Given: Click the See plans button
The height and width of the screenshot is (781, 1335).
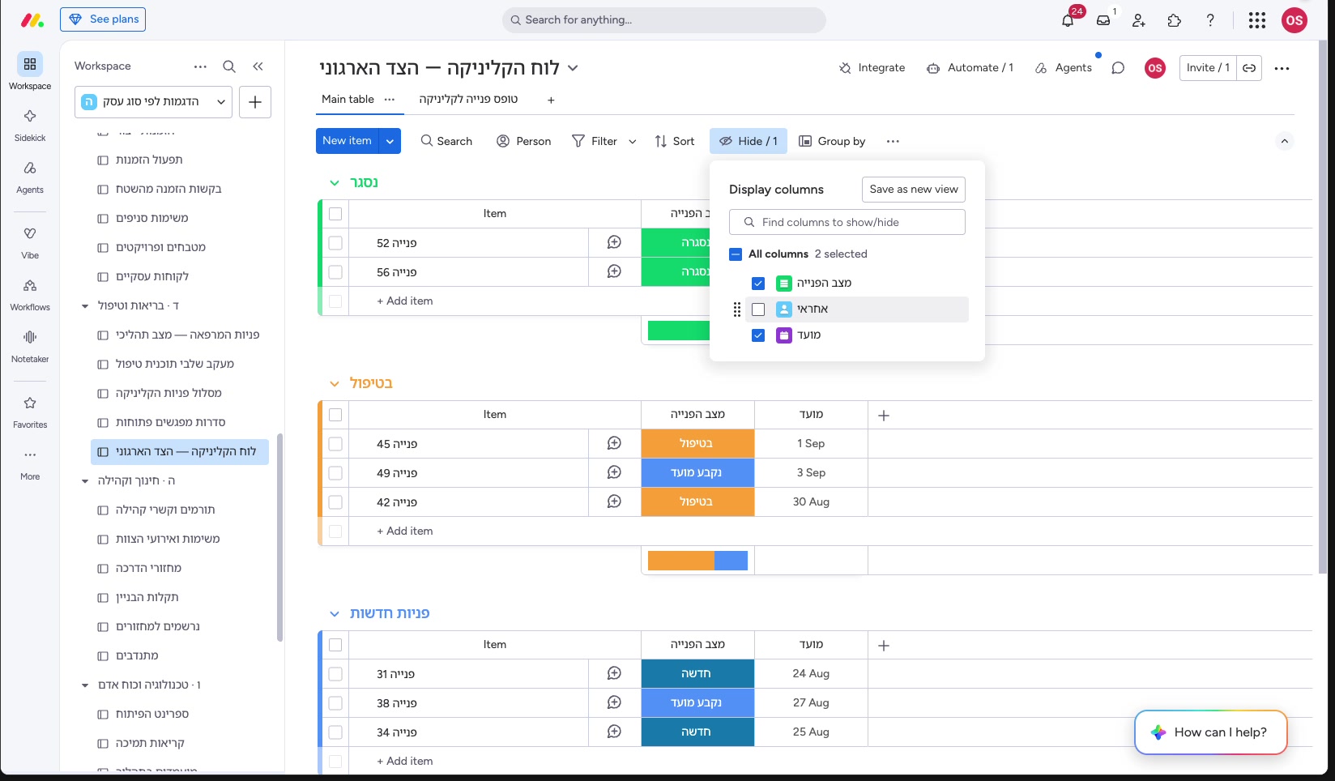Looking at the screenshot, I should 103,19.
